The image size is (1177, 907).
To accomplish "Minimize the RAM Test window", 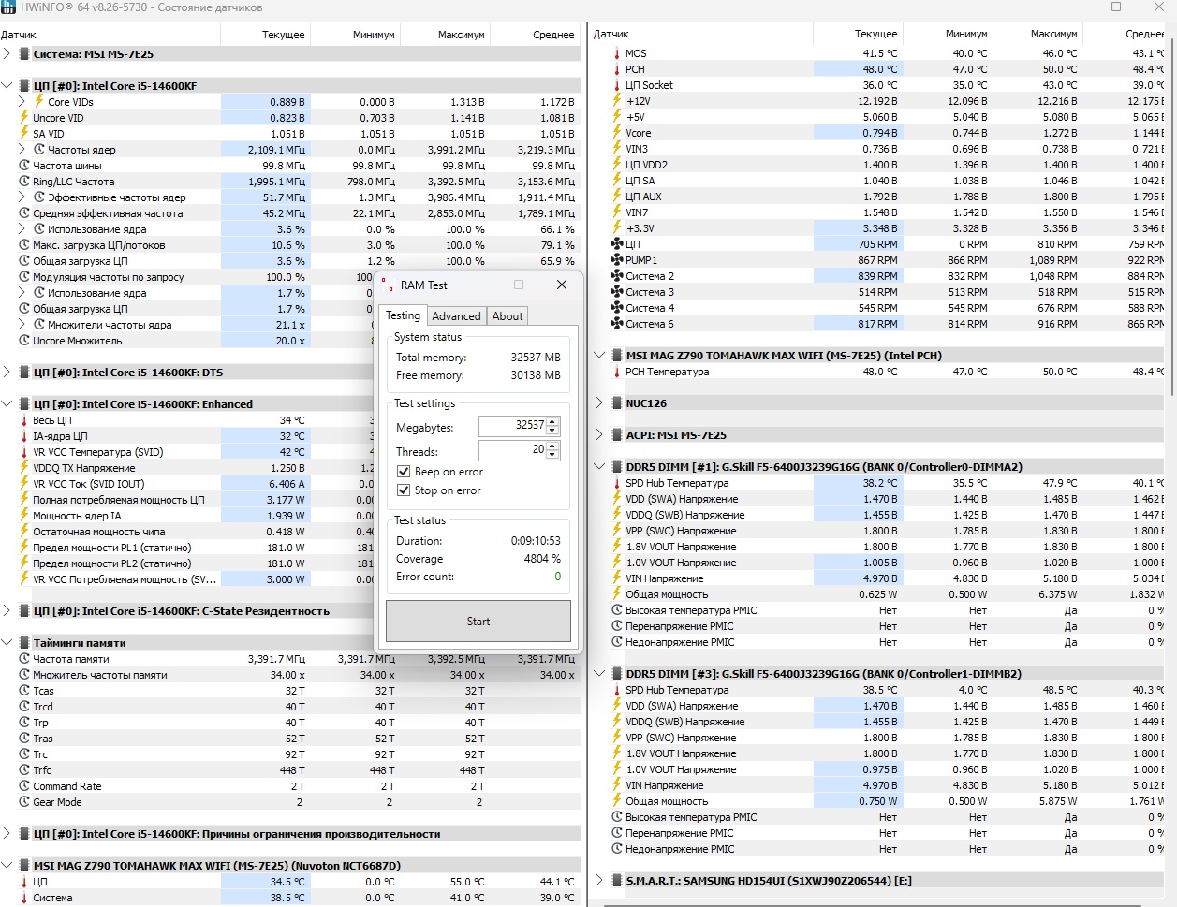I will (x=477, y=285).
